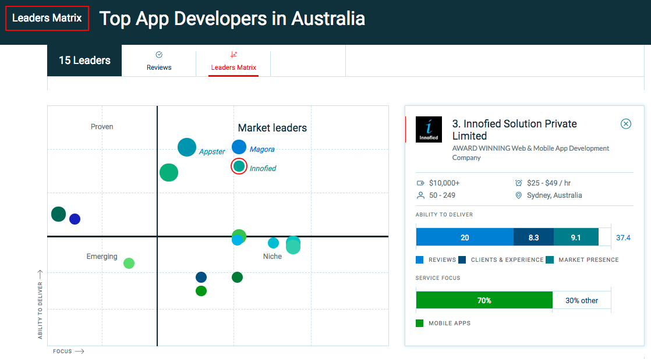
Task: Close the Innofied company details panel
Action: pyautogui.click(x=626, y=124)
